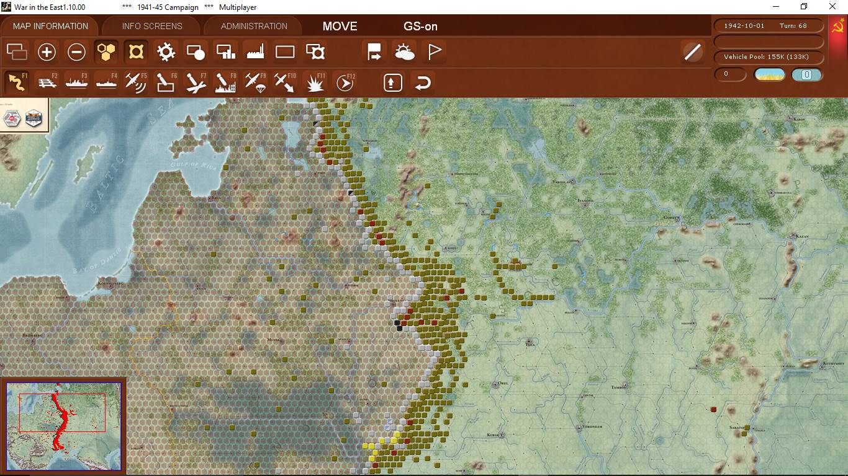Select the black unit counter on frontline

point(397,322)
